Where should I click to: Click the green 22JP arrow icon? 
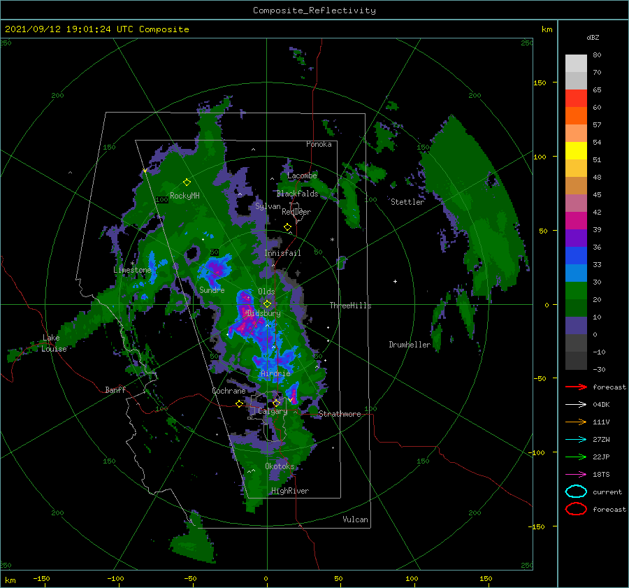tap(576, 457)
